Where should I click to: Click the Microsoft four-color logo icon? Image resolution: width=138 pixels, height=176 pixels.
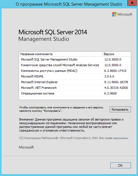pos(114,14)
